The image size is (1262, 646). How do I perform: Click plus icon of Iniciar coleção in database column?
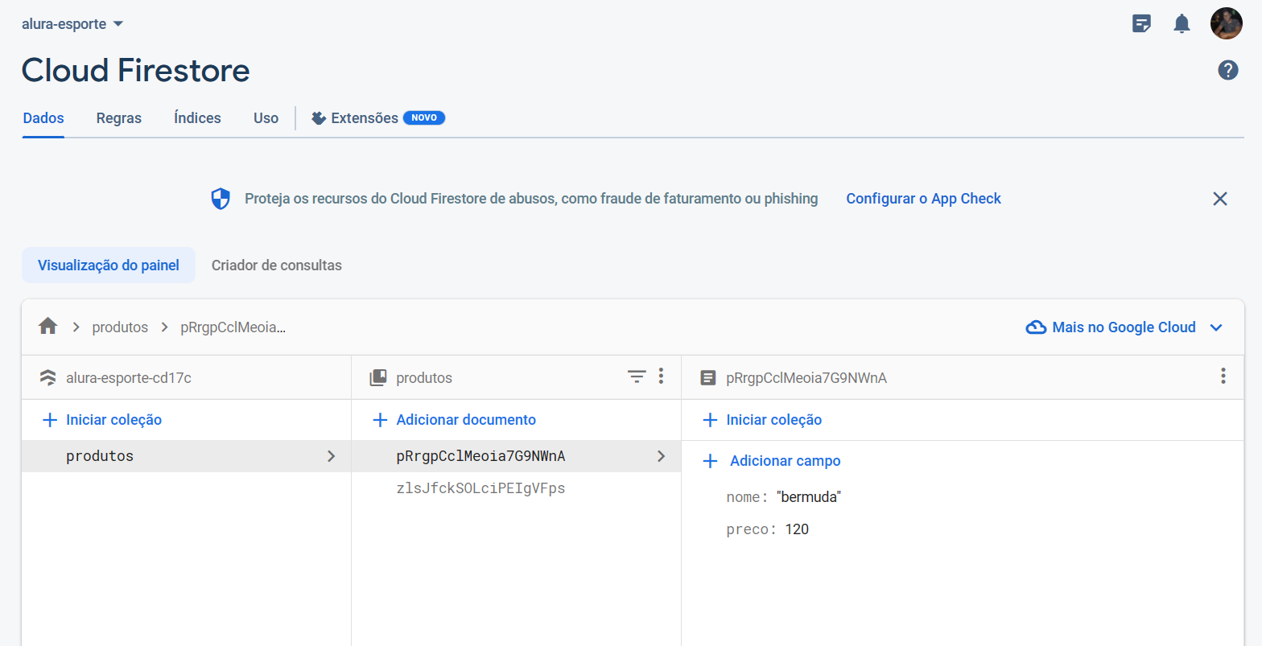pos(50,420)
